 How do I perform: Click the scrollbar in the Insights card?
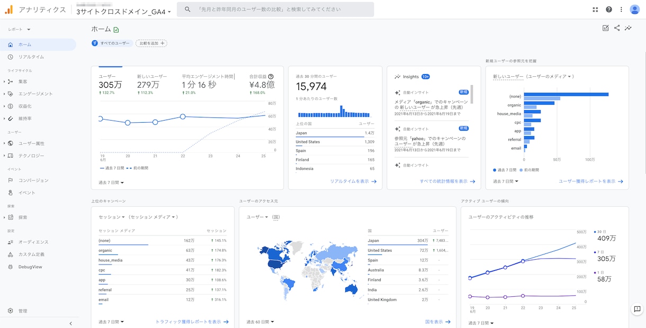(x=472, y=94)
